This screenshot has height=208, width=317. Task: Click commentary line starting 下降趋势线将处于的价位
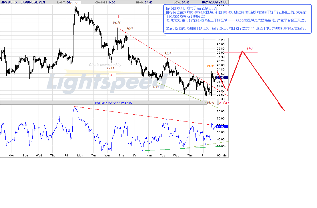(185, 16)
